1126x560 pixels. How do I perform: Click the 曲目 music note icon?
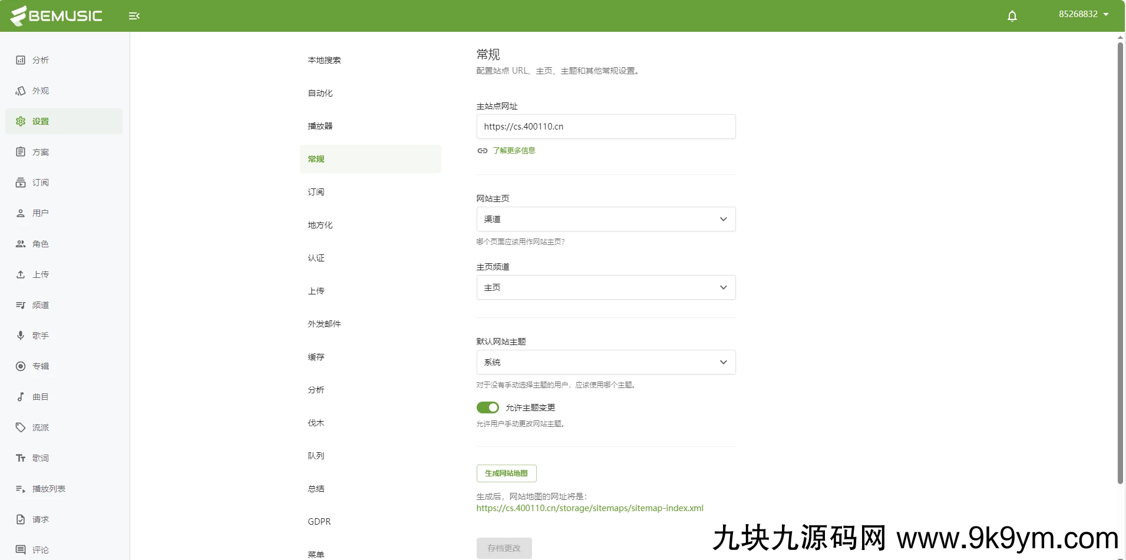coord(21,397)
